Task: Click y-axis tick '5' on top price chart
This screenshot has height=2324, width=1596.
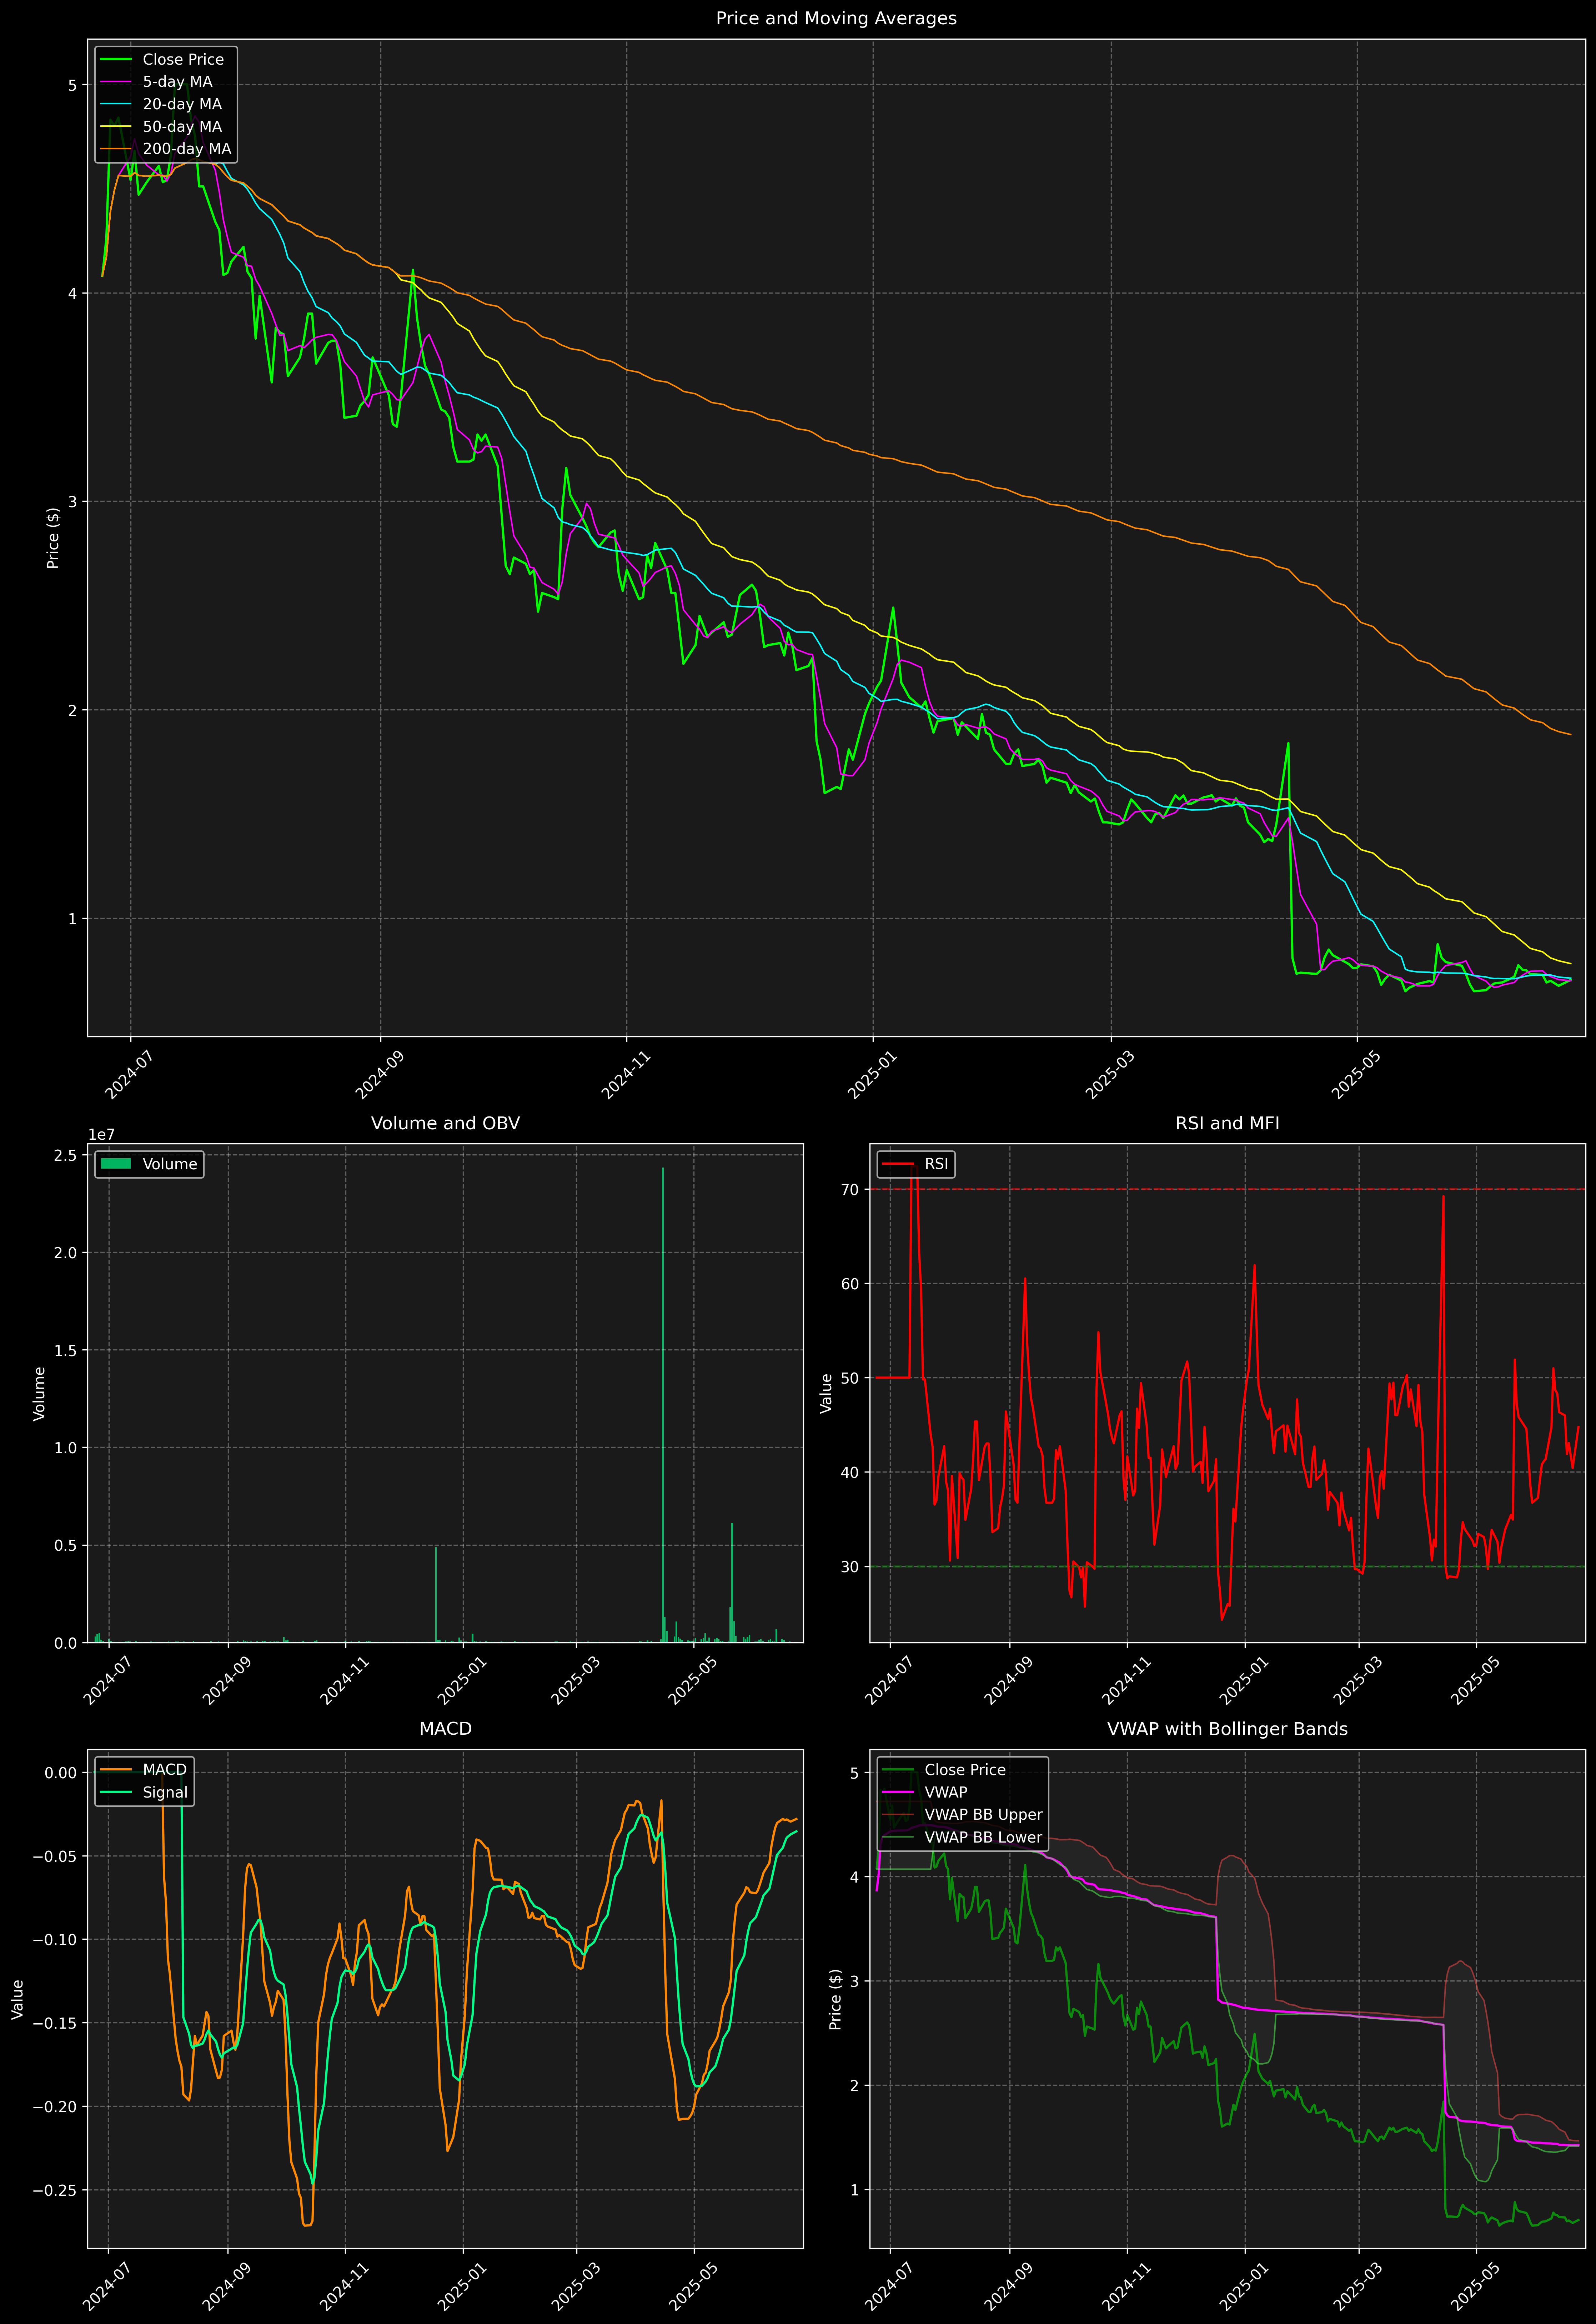Action: click(72, 85)
